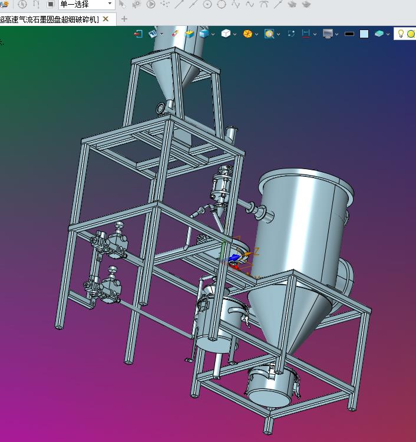Click the first diagonal line tool icon
The width and height of the screenshot is (416, 442).
point(179,4)
